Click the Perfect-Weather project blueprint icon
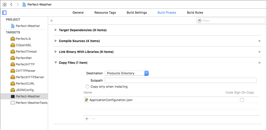The width and height of the screenshot is (267, 130). [x=13, y=26]
